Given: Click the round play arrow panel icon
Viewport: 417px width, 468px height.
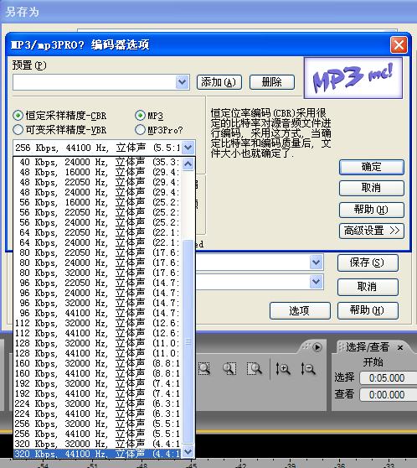Looking at the screenshot, I should point(317,347).
